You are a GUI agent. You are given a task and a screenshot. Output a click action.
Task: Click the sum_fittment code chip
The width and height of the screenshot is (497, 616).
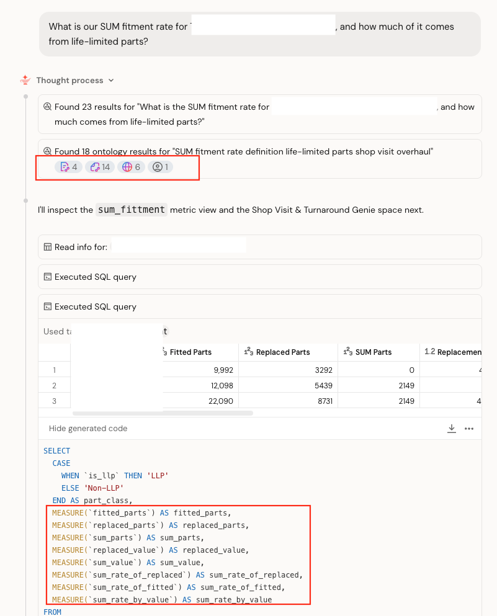131,210
